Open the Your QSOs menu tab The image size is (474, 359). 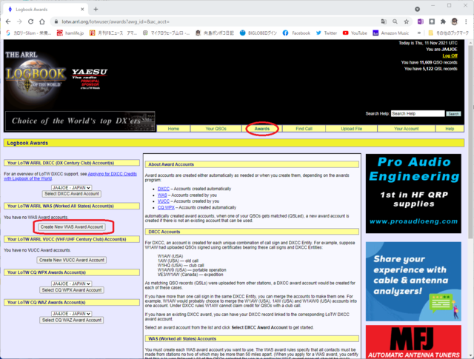click(x=216, y=129)
